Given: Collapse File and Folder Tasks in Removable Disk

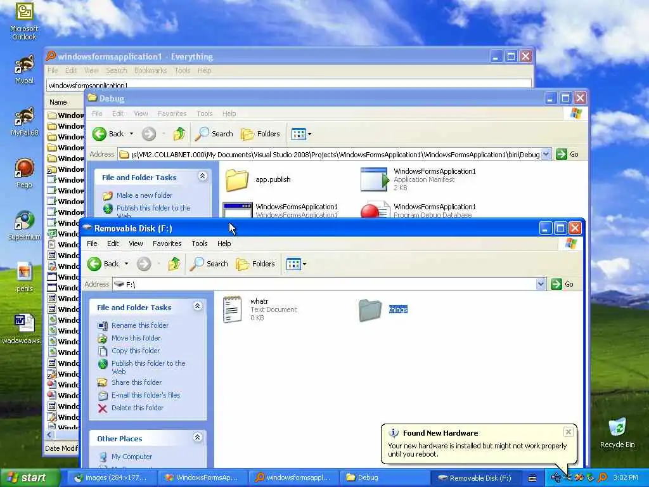Looking at the screenshot, I should coord(198,306).
